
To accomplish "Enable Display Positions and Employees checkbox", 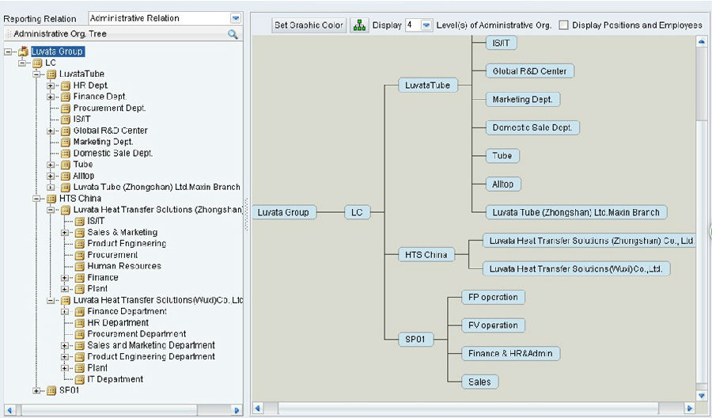I will pyautogui.click(x=563, y=25).
